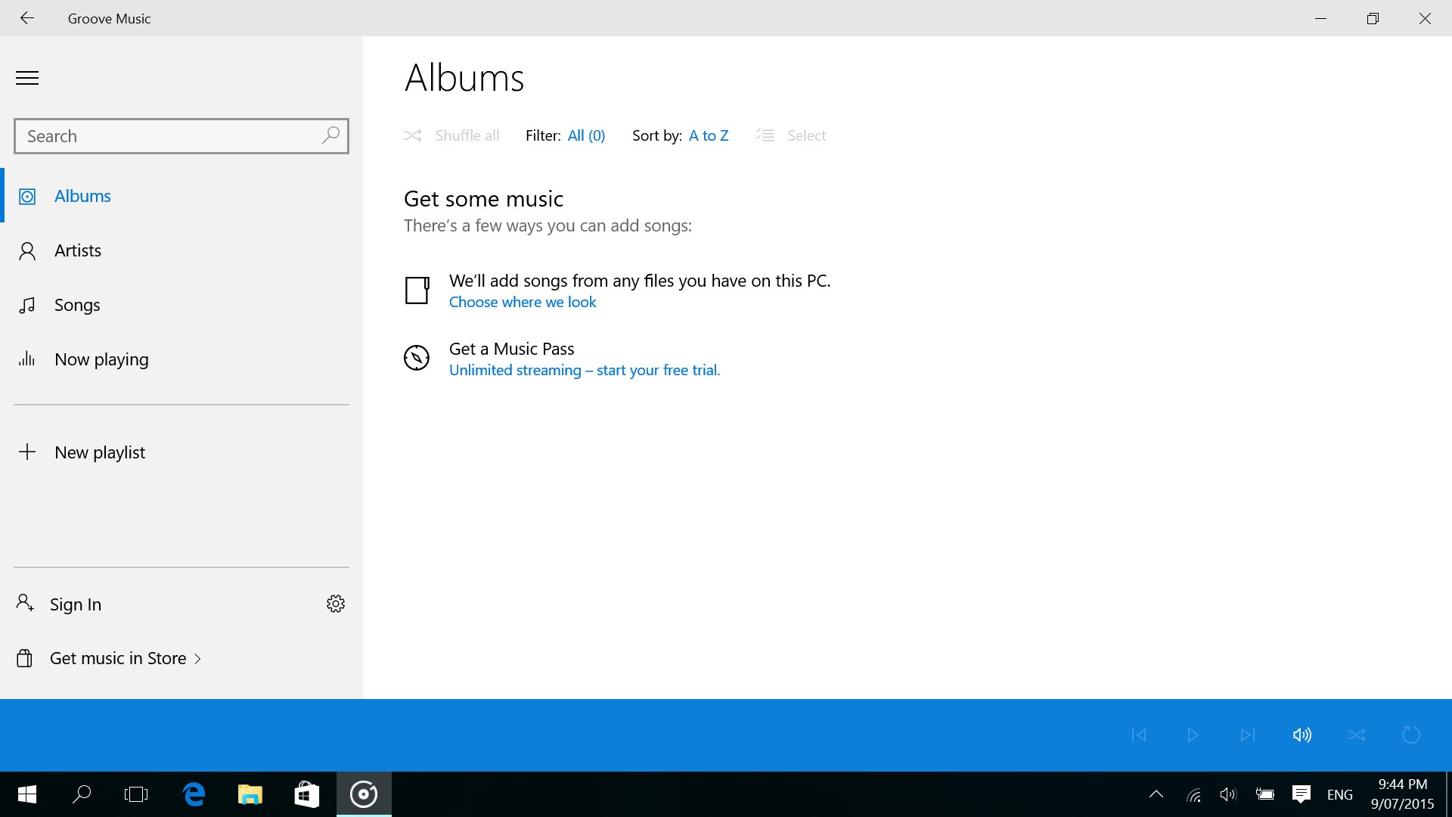Go to the previous track

[x=1139, y=735]
